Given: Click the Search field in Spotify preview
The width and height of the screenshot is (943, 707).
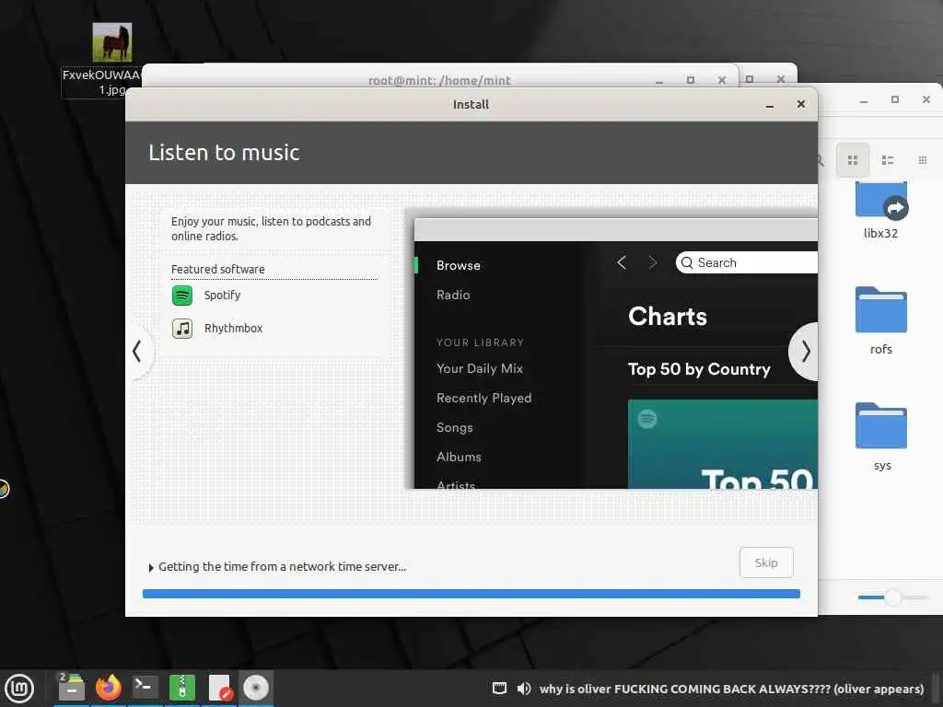Looking at the screenshot, I should pos(746,262).
